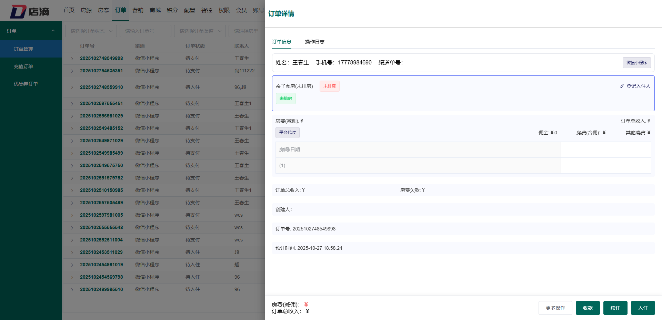Click the 微信小程序 channel badge in order detail
Image resolution: width=662 pixels, height=320 pixels.
coord(636,63)
